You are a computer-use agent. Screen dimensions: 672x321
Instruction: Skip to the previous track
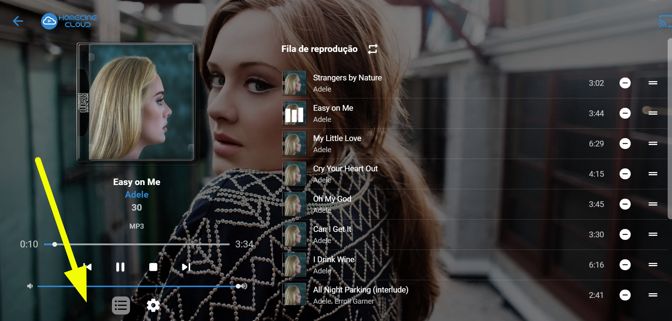coord(87,267)
